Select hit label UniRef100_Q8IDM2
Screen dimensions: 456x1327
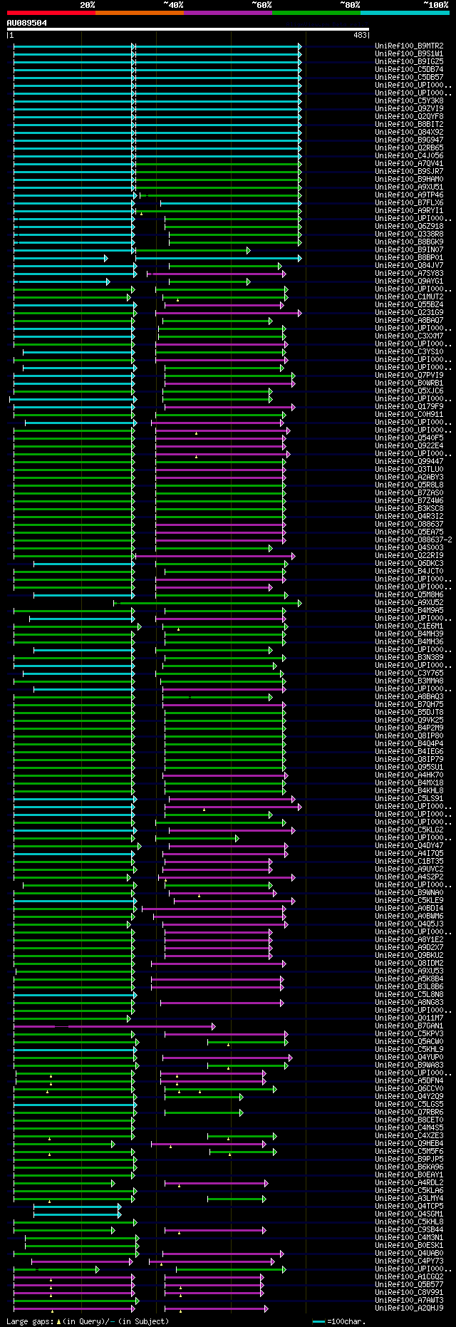pyautogui.click(x=409, y=964)
